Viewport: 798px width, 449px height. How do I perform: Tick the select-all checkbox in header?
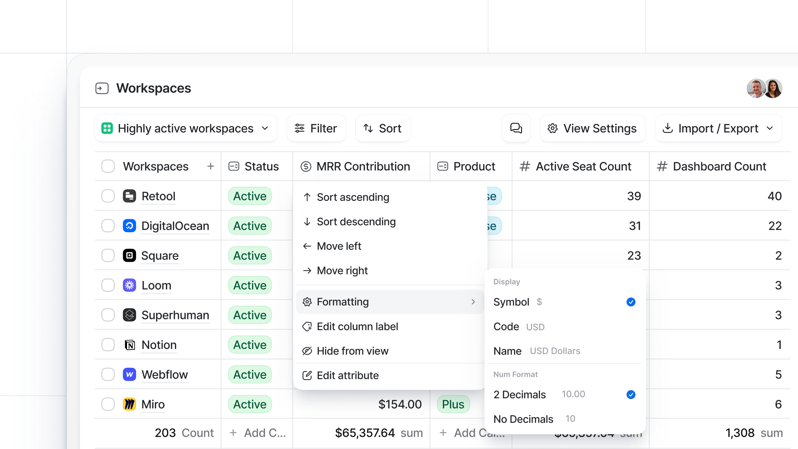(x=108, y=166)
